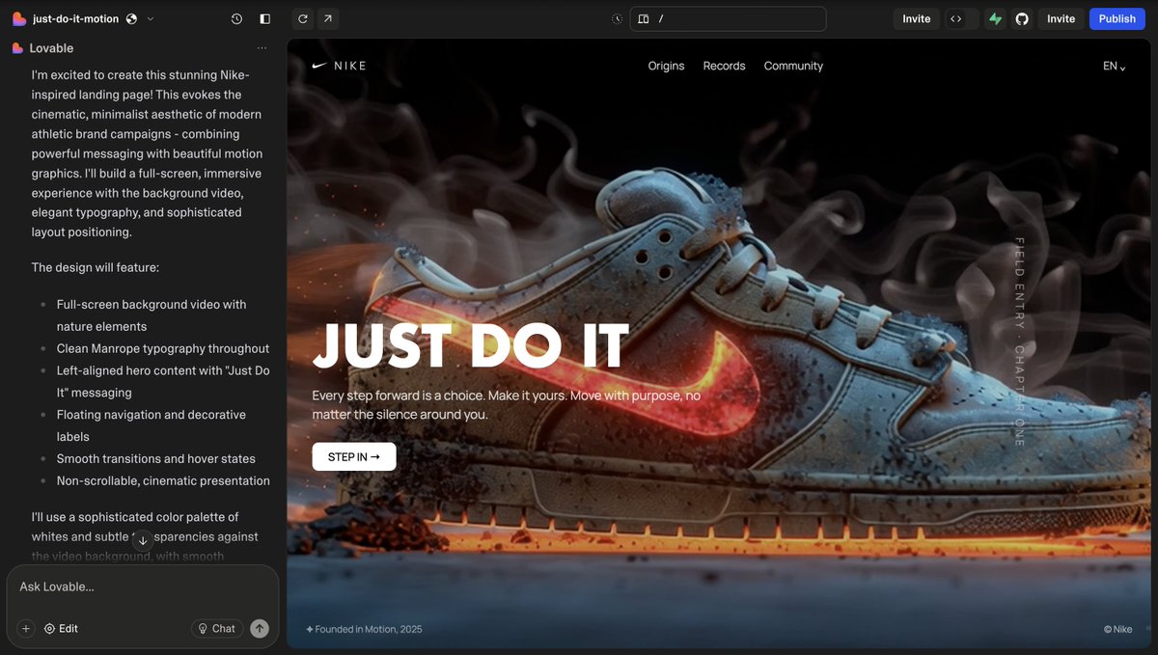Open preview in new tab arrow icon

(x=327, y=18)
